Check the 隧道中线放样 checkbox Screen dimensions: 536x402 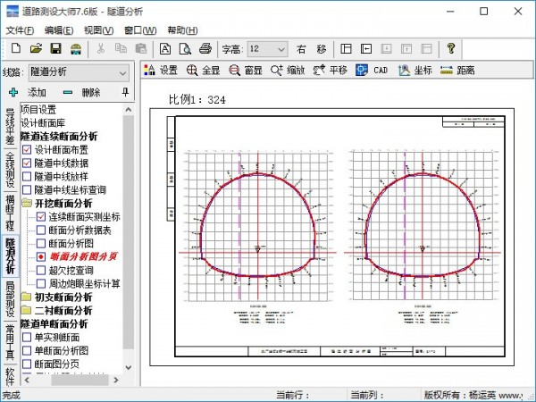[x=27, y=177]
